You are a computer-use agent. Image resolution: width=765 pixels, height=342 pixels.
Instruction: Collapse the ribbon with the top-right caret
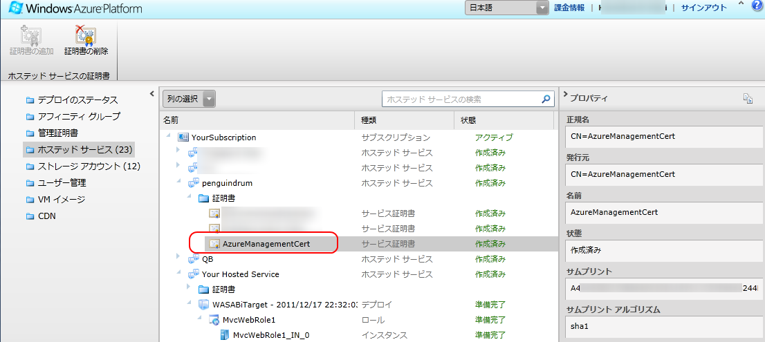point(741,4)
